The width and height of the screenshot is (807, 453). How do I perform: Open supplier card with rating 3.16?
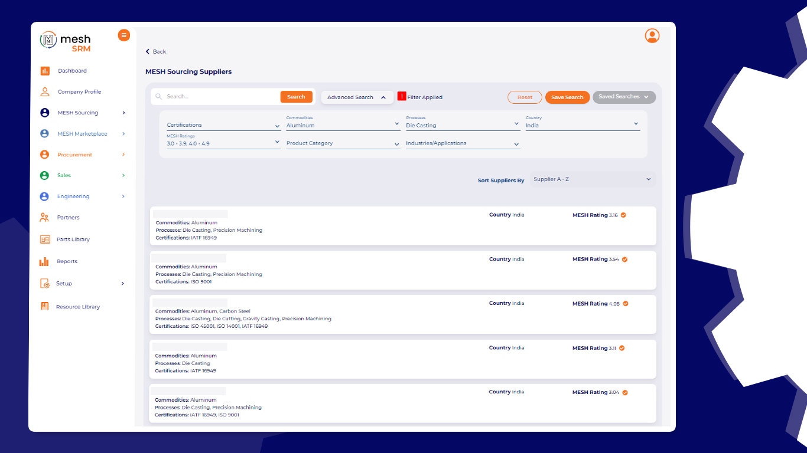(x=403, y=226)
